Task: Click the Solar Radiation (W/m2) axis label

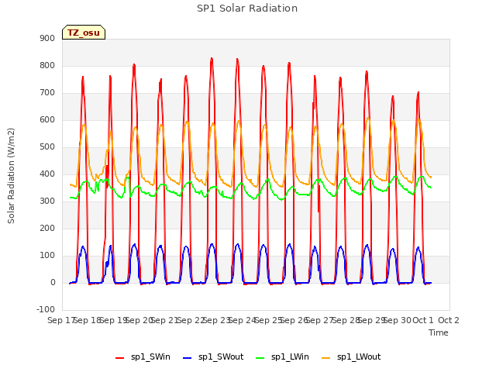Action: click(x=11, y=176)
